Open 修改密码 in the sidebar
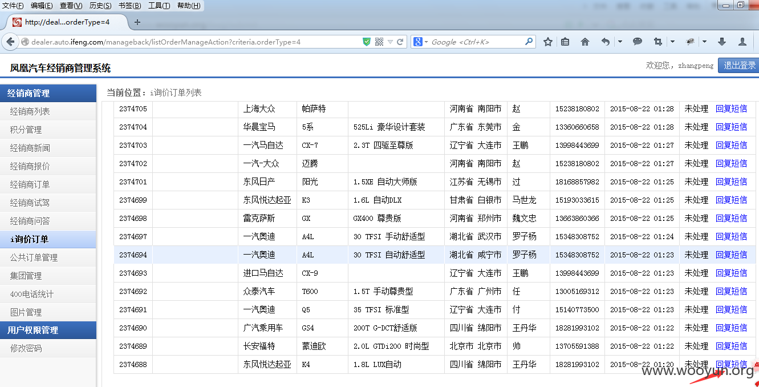 click(48, 348)
